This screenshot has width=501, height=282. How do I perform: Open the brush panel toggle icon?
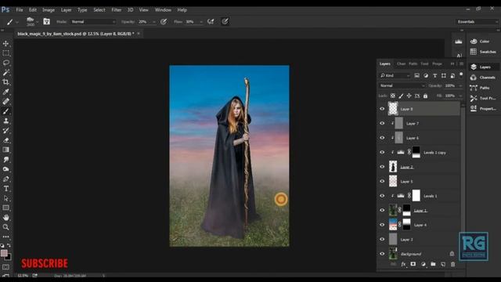click(x=47, y=21)
